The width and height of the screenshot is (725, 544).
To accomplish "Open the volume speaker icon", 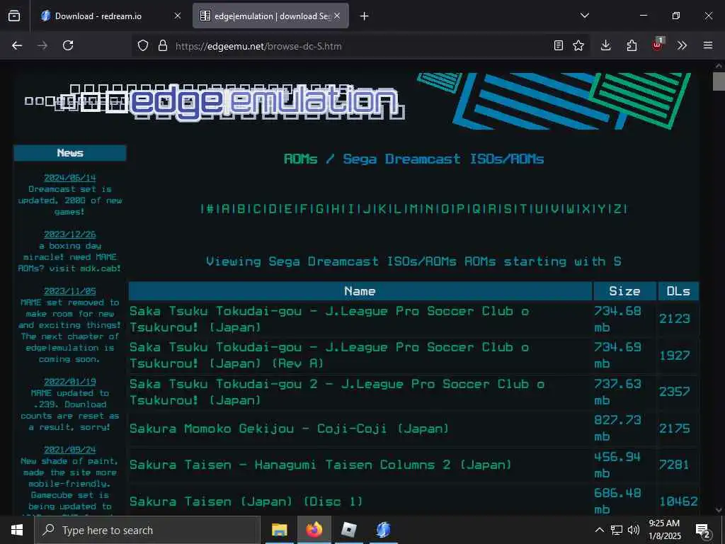I will click(x=634, y=530).
